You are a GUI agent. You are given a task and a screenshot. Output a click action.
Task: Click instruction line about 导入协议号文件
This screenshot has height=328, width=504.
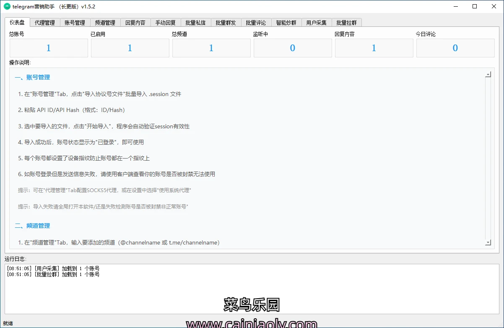click(100, 94)
